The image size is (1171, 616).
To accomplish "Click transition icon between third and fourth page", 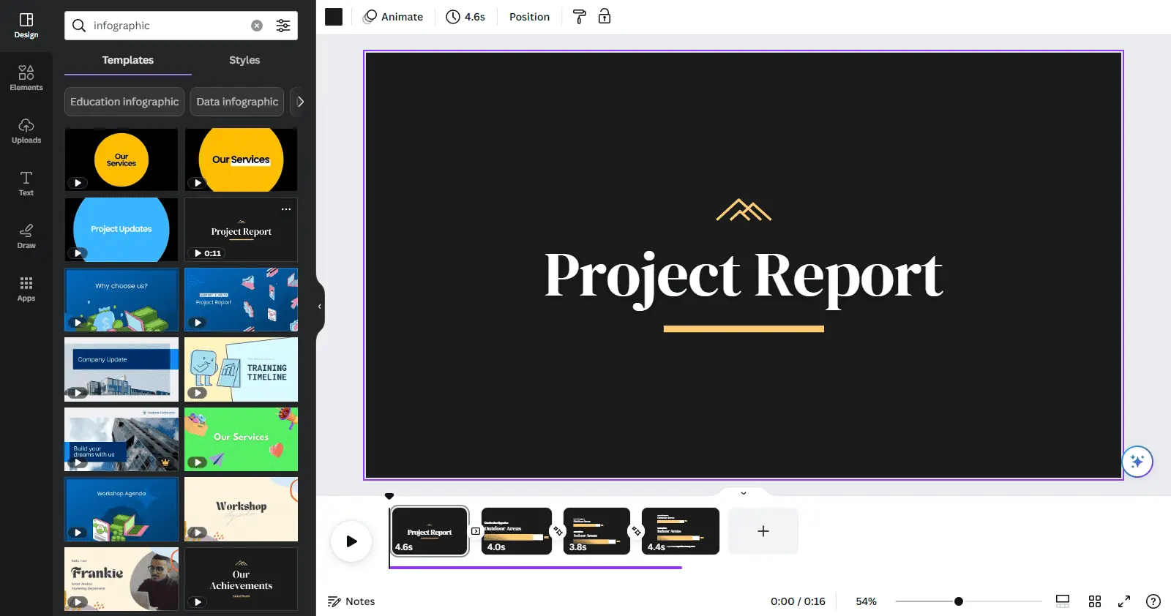I will click(x=637, y=531).
